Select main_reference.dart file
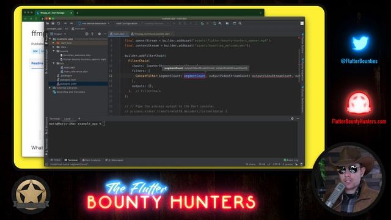The image size is (391, 220). [x=74, y=71]
